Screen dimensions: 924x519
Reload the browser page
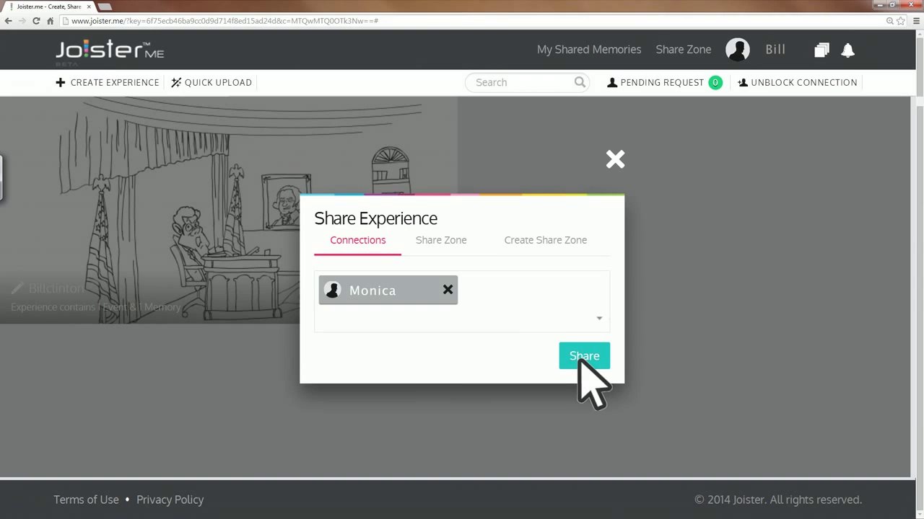click(x=36, y=21)
